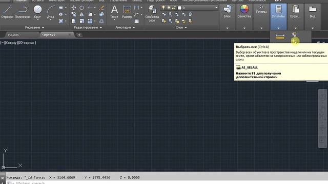This screenshot has width=328, height=184.
Task: Open the Fillet tool dropdown arrow
Action: click(95, 14)
